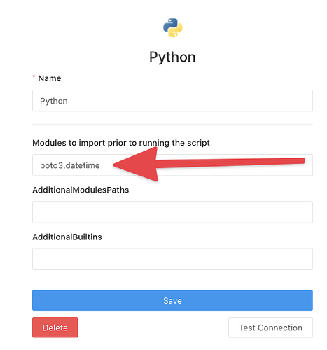
Task: Click the 'Modules to import prior' label
Action: tap(121, 143)
